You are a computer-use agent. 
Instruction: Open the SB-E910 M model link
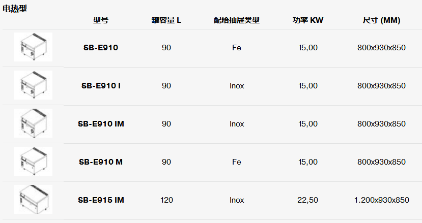pos(101,162)
